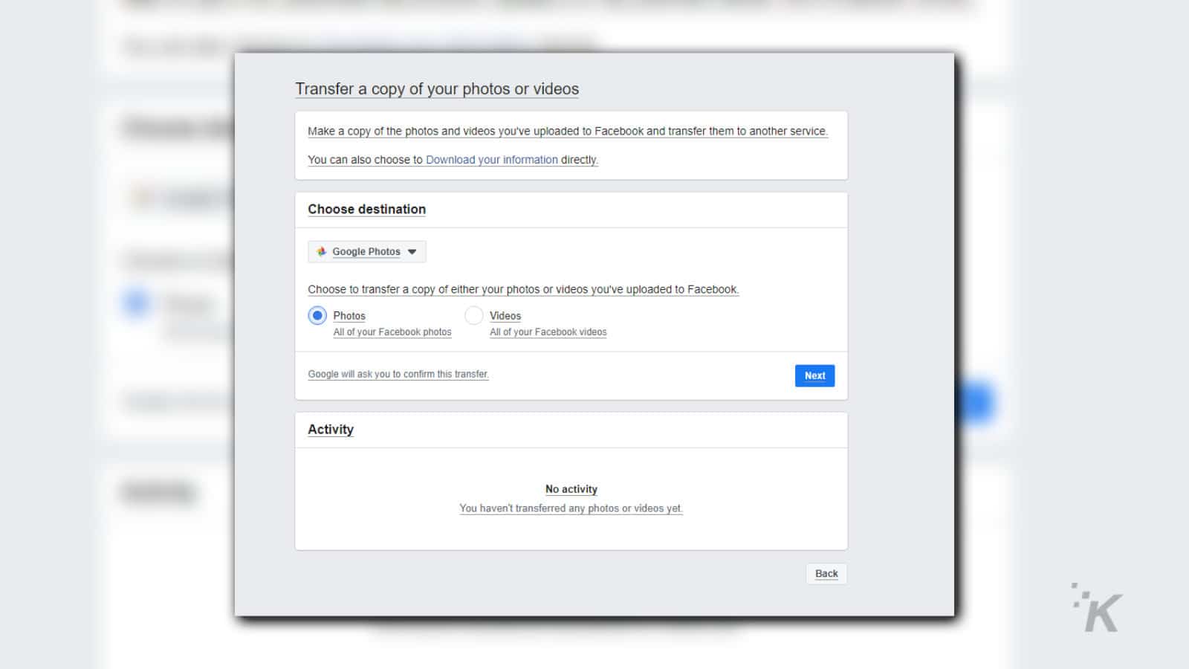Select the Videos radio button
This screenshot has width=1189, height=669.
tap(474, 316)
